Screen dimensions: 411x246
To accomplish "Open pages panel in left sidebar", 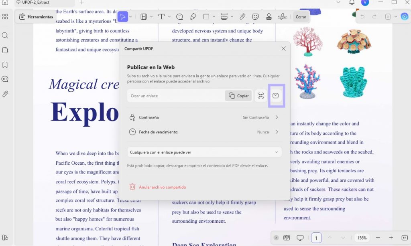I will (5, 50).
